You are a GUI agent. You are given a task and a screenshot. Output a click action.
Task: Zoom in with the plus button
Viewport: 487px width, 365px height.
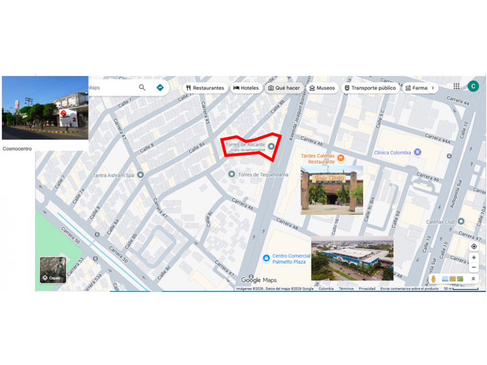tap(474, 257)
